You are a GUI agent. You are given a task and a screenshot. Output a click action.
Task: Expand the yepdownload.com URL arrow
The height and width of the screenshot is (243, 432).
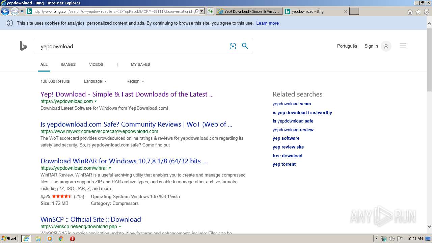click(x=96, y=101)
